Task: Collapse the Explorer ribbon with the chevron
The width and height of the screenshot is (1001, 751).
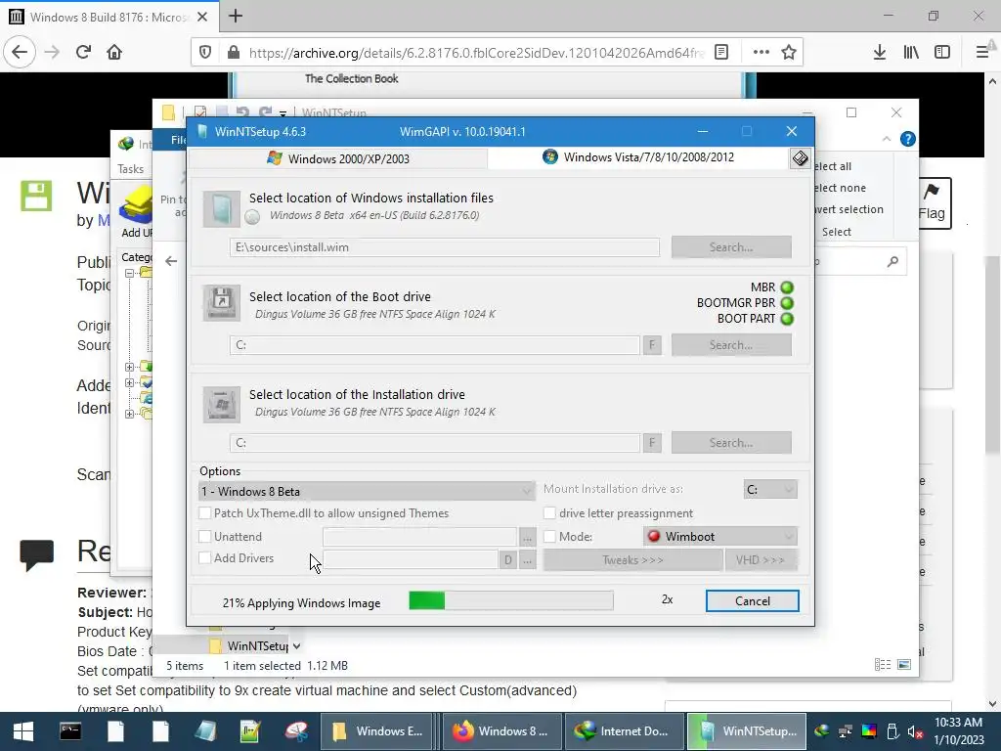Action: [887, 139]
